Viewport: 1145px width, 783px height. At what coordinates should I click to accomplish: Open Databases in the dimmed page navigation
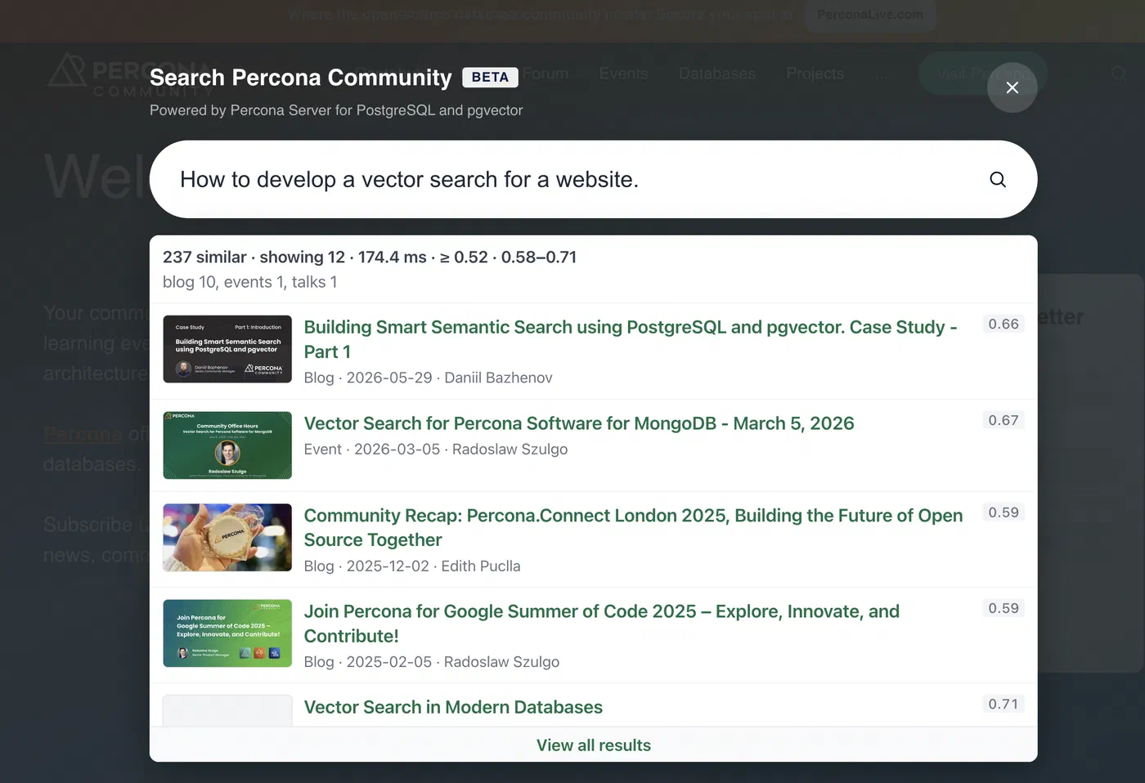pos(717,74)
